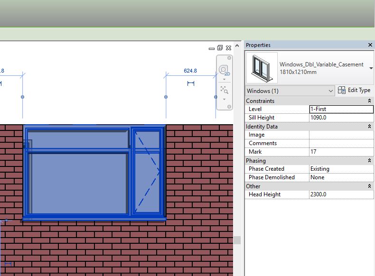Collapse the Identity Data section
Screen dimensions: 375x276
369,127
